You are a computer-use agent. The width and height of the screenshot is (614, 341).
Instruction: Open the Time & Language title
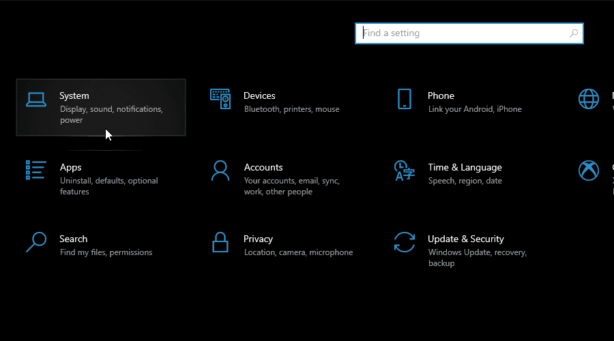[465, 168]
